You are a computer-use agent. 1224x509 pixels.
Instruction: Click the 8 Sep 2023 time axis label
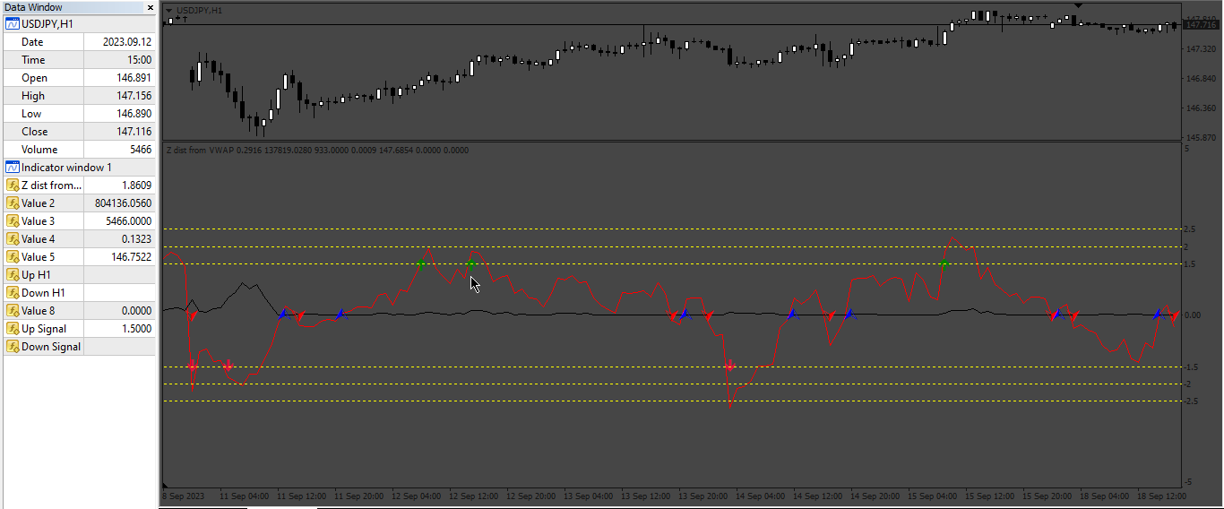[x=183, y=496]
